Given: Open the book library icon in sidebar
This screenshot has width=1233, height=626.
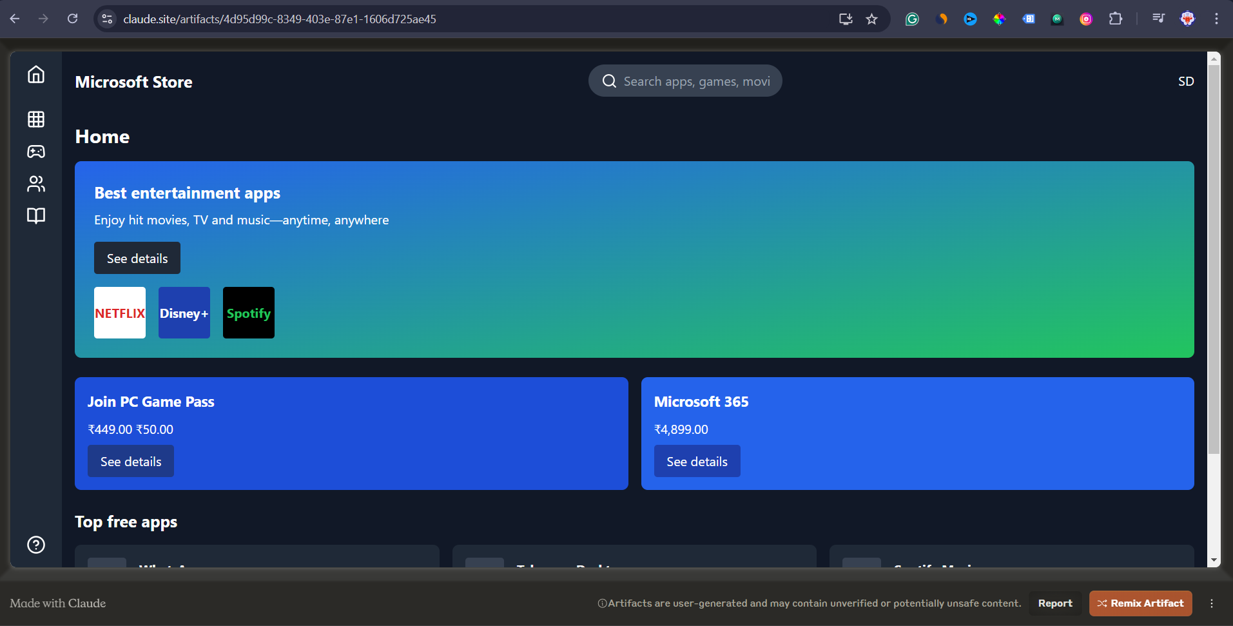Looking at the screenshot, I should (36, 215).
